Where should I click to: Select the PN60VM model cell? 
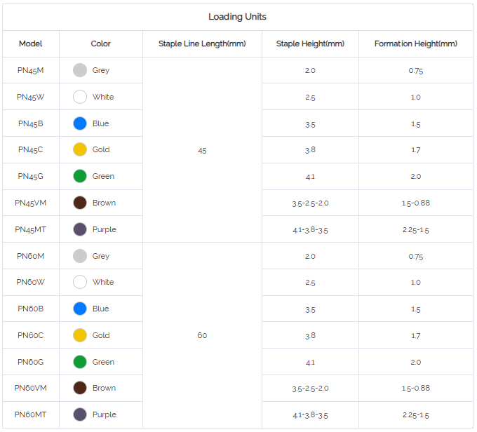pos(31,388)
